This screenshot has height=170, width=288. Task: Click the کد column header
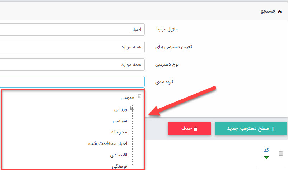pyautogui.click(x=266, y=150)
